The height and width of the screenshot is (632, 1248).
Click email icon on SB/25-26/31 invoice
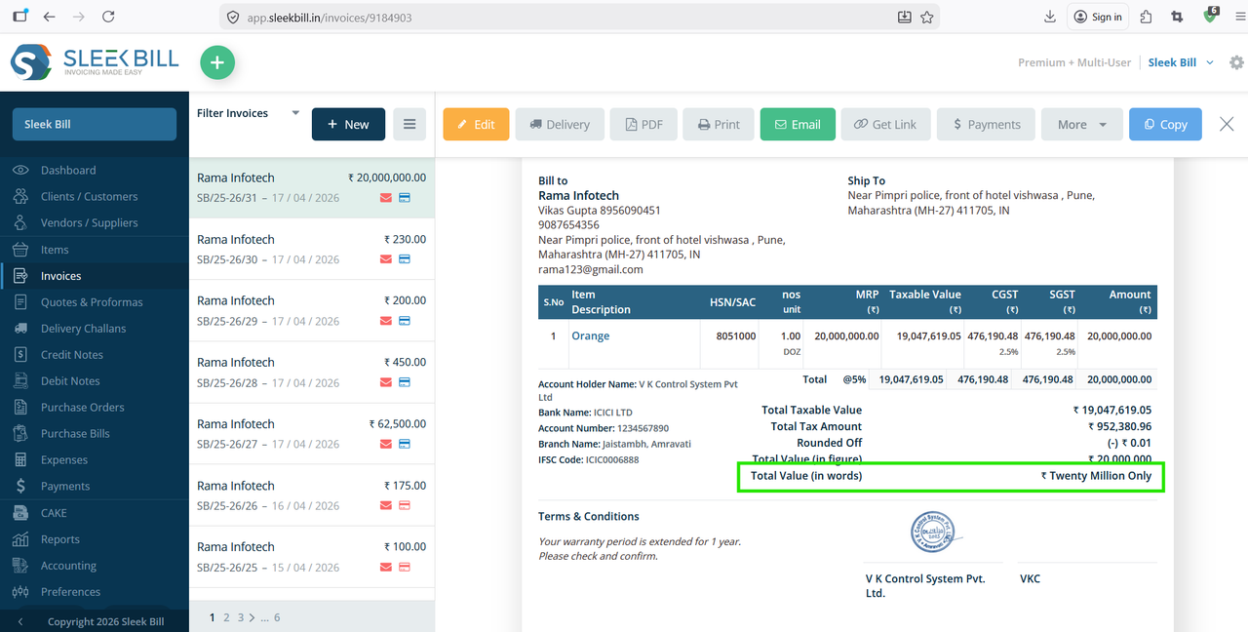(x=386, y=198)
